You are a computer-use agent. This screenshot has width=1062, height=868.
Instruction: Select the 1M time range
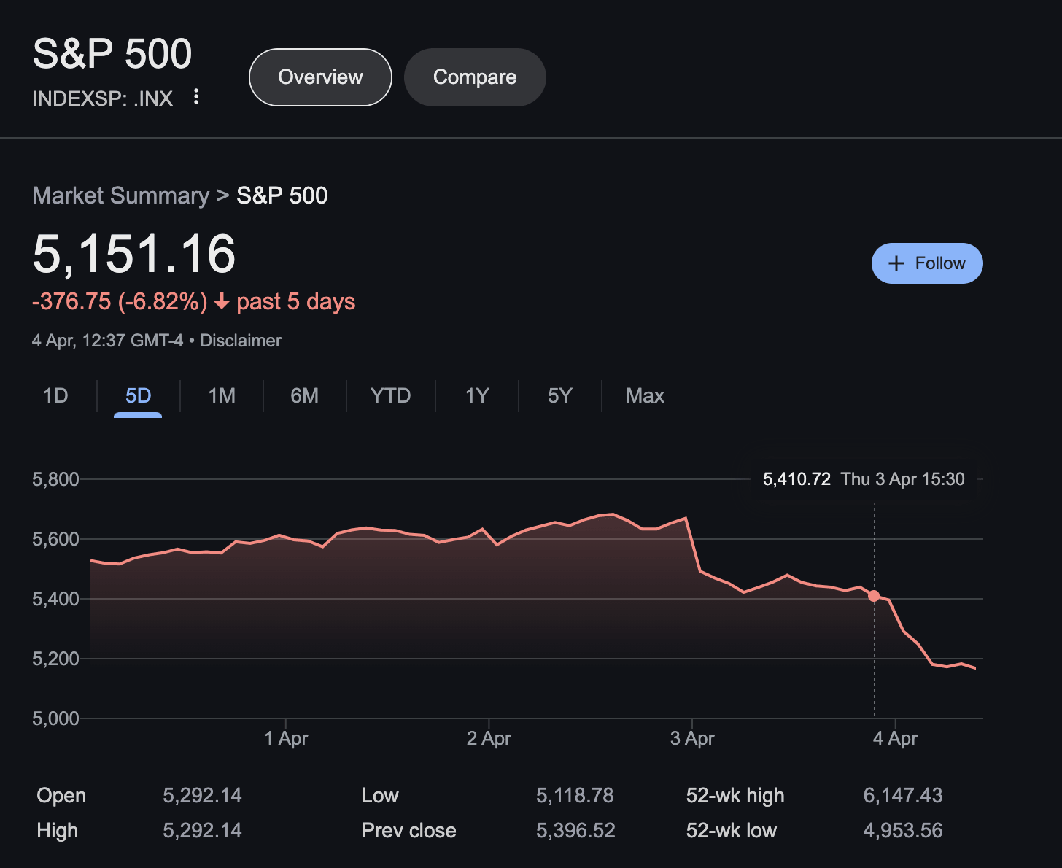pyautogui.click(x=221, y=395)
